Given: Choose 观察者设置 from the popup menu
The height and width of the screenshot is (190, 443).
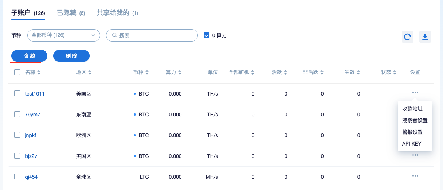Looking at the screenshot, I should pyautogui.click(x=415, y=120).
